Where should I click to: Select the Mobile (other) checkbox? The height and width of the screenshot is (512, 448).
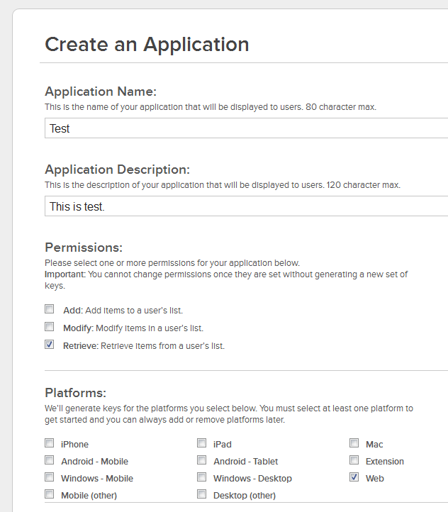click(50, 494)
